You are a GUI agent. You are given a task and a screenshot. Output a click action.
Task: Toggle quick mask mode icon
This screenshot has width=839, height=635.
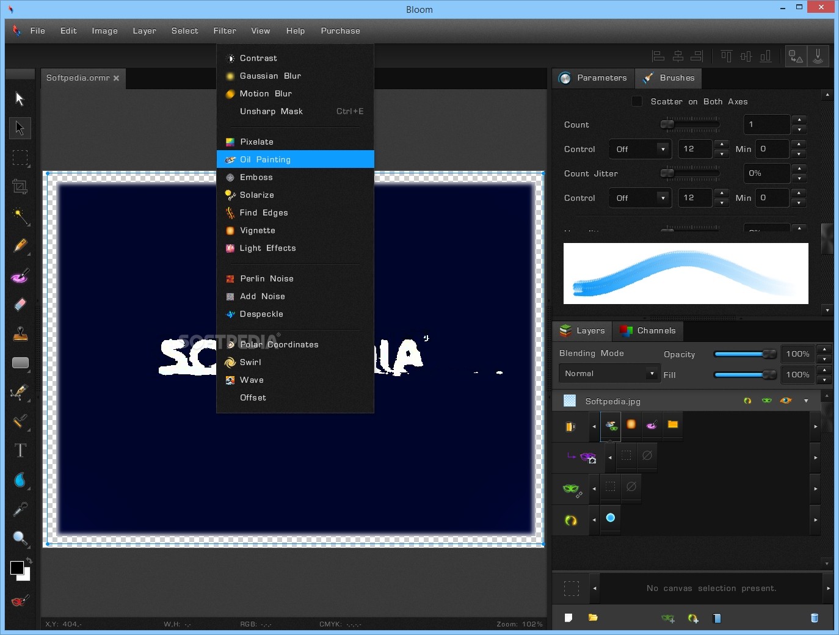click(x=20, y=601)
